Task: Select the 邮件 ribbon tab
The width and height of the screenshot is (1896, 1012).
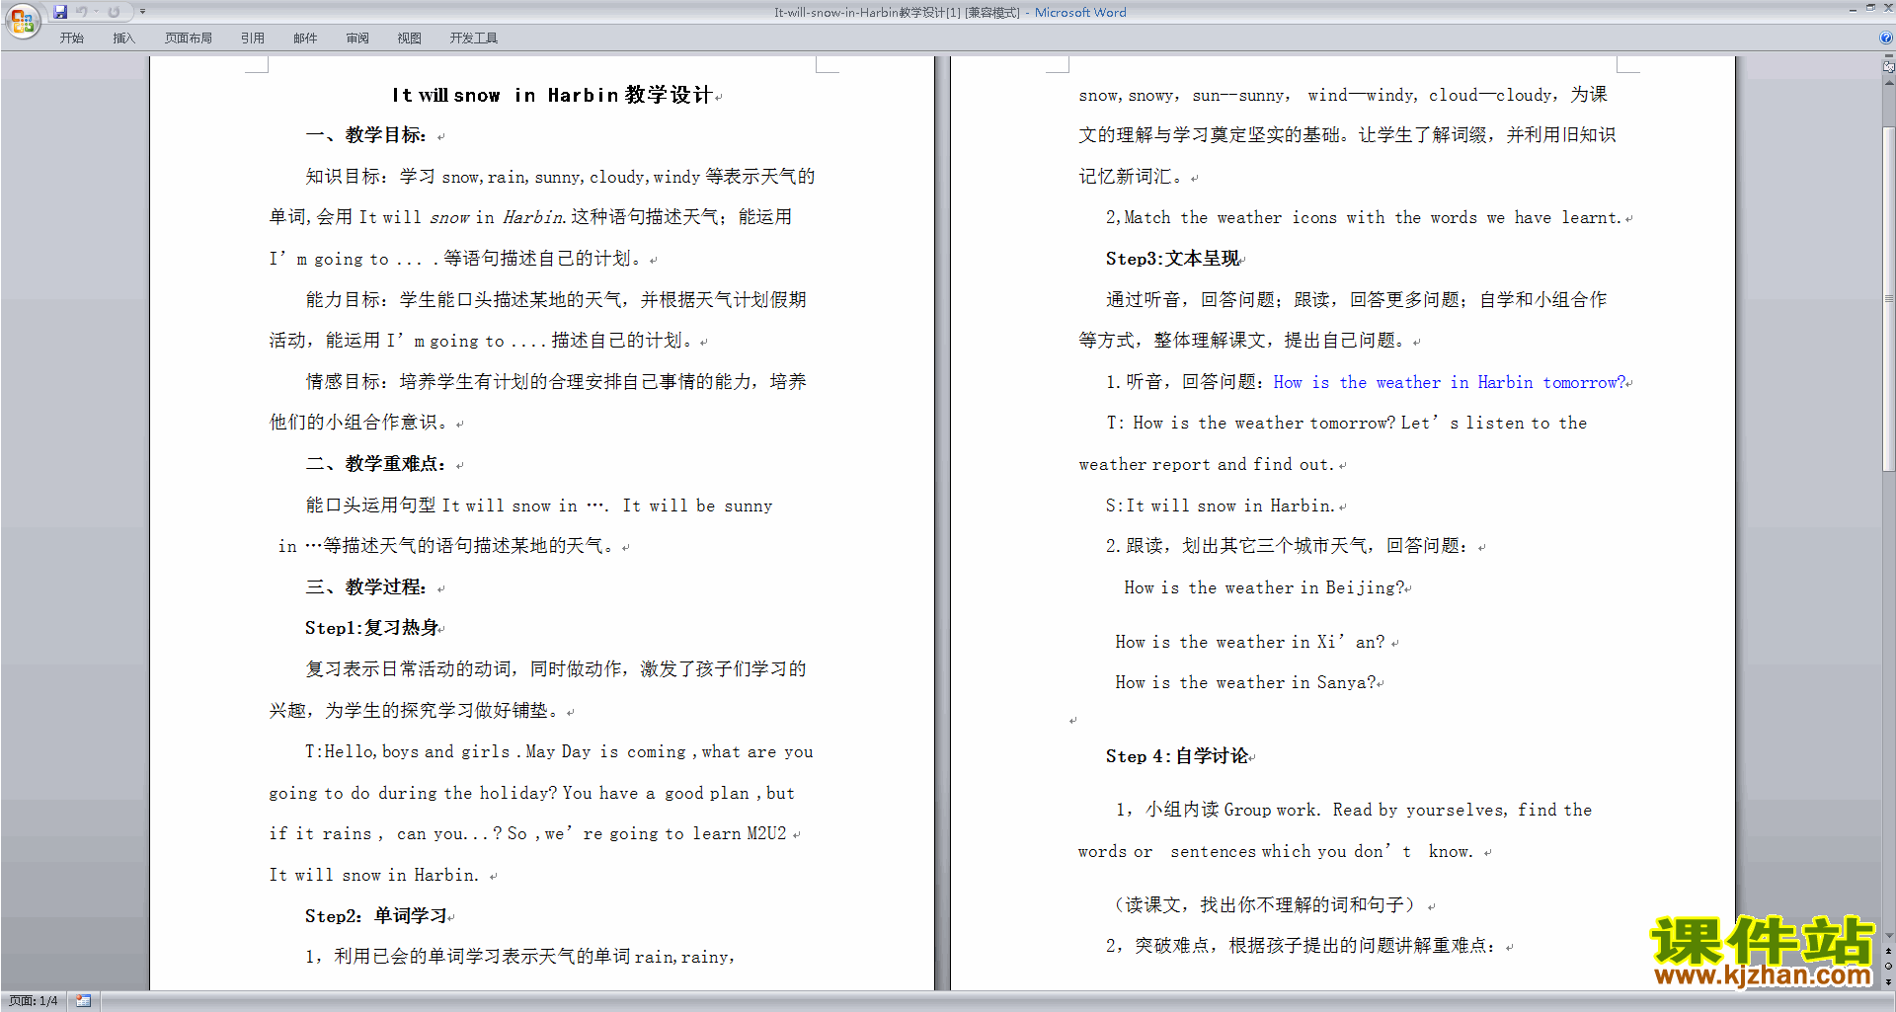Action: (305, 38)
